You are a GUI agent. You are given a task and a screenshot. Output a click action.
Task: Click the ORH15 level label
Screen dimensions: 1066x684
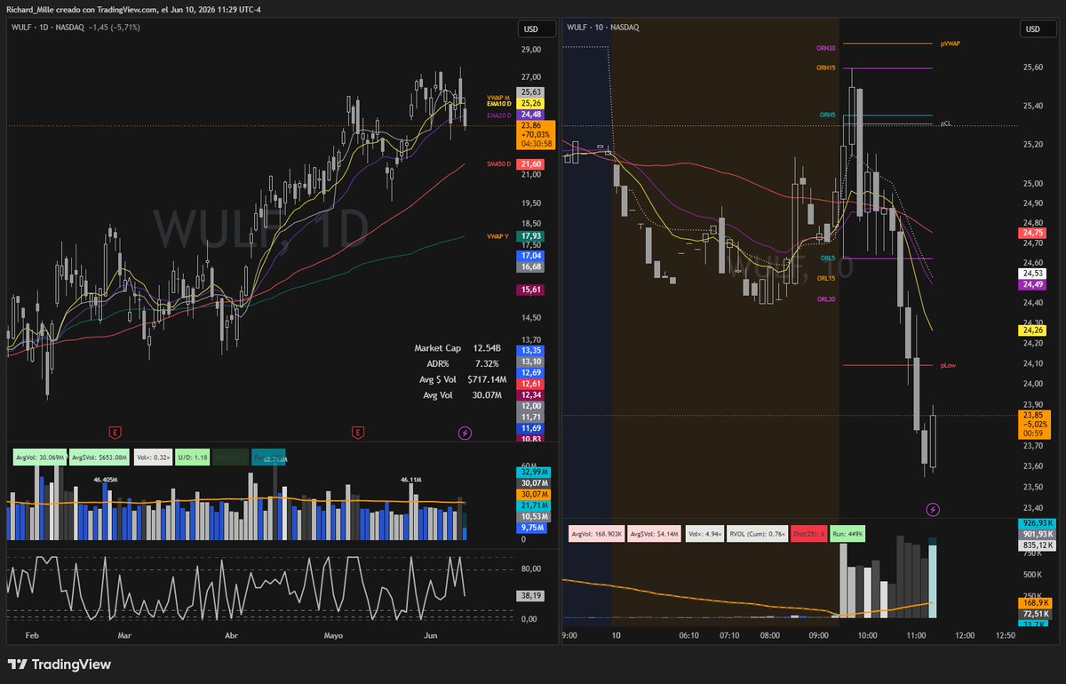pyautogui.click(x=825, y=68)
